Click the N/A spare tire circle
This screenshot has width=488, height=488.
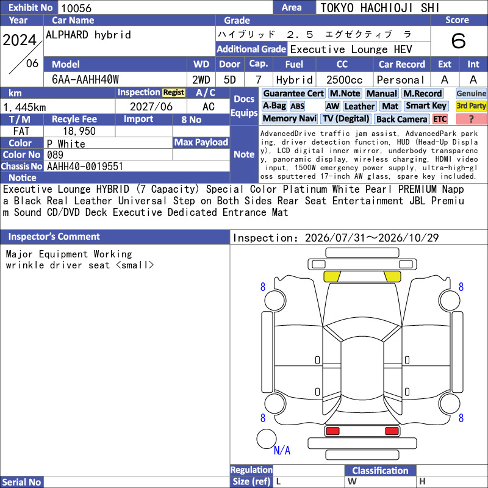tap(267, 439)
